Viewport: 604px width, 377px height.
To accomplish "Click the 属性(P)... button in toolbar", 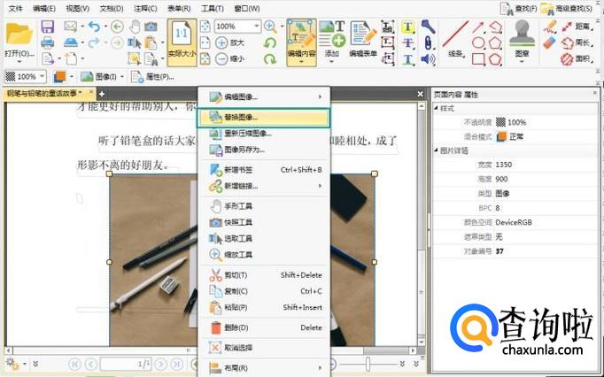I will point(152,77).
